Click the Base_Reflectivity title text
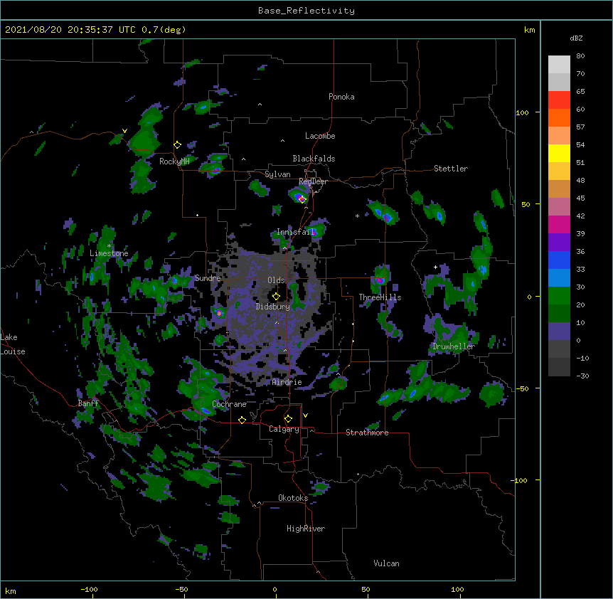Screen dimensions: 613x599 (306, 11)
